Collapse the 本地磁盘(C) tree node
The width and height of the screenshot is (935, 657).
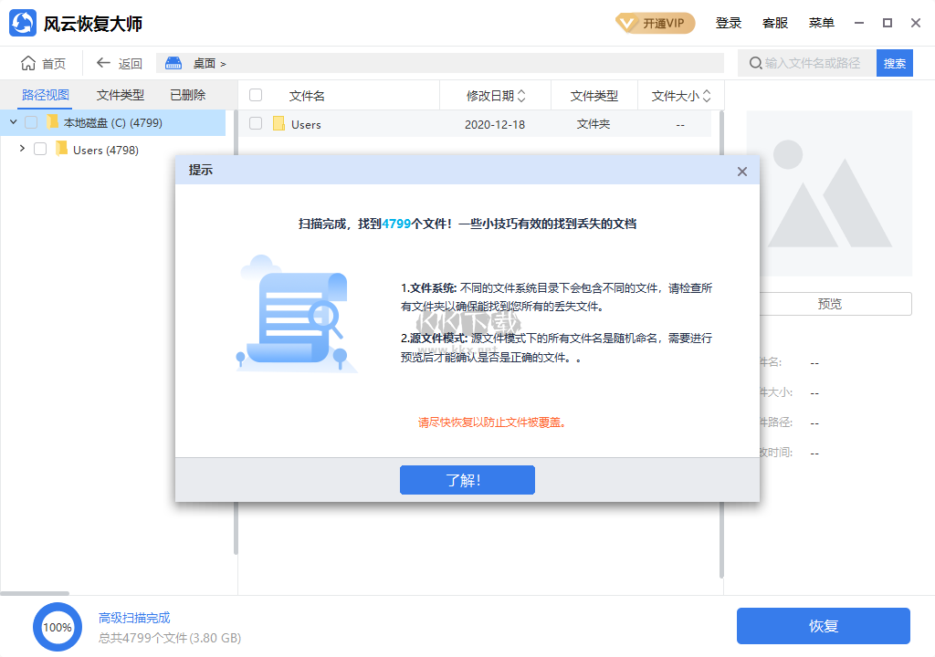[x=13, y=121]
